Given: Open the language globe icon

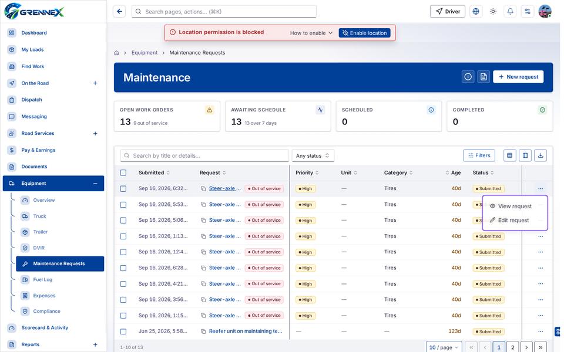Looking at the screenshot, I should [x=475, y=12].
